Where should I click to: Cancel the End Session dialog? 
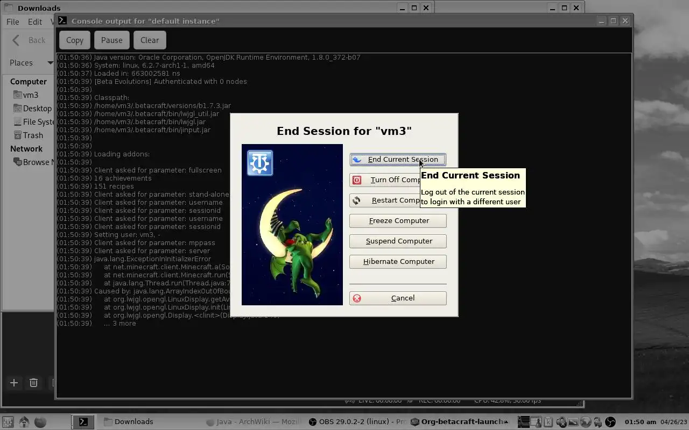(398, 298)
